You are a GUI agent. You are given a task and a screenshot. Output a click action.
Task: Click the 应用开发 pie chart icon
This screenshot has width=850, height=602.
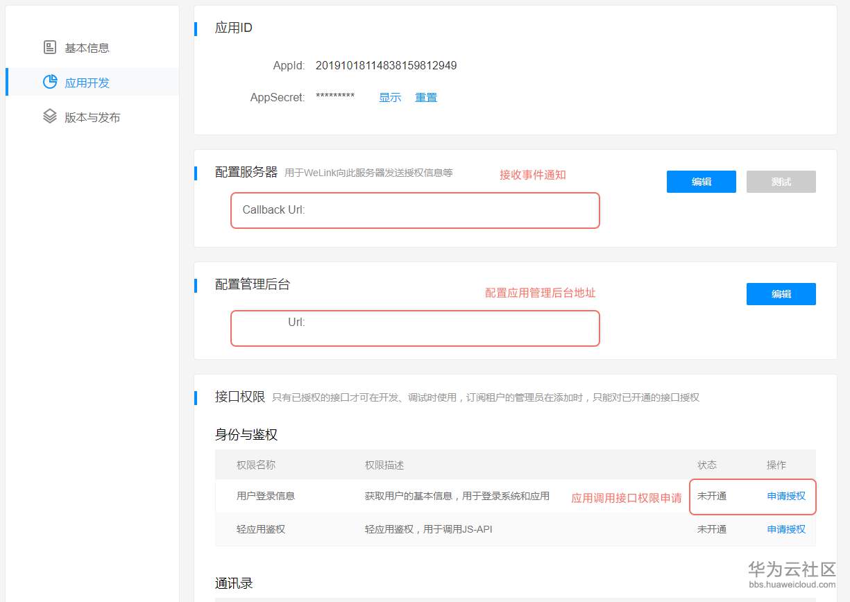[50, 82]
